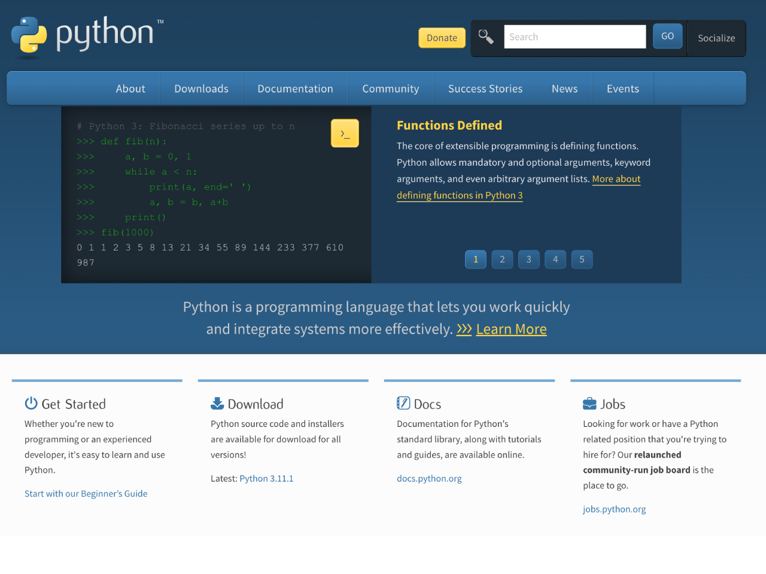Click the Docs heading

[427, 404]
